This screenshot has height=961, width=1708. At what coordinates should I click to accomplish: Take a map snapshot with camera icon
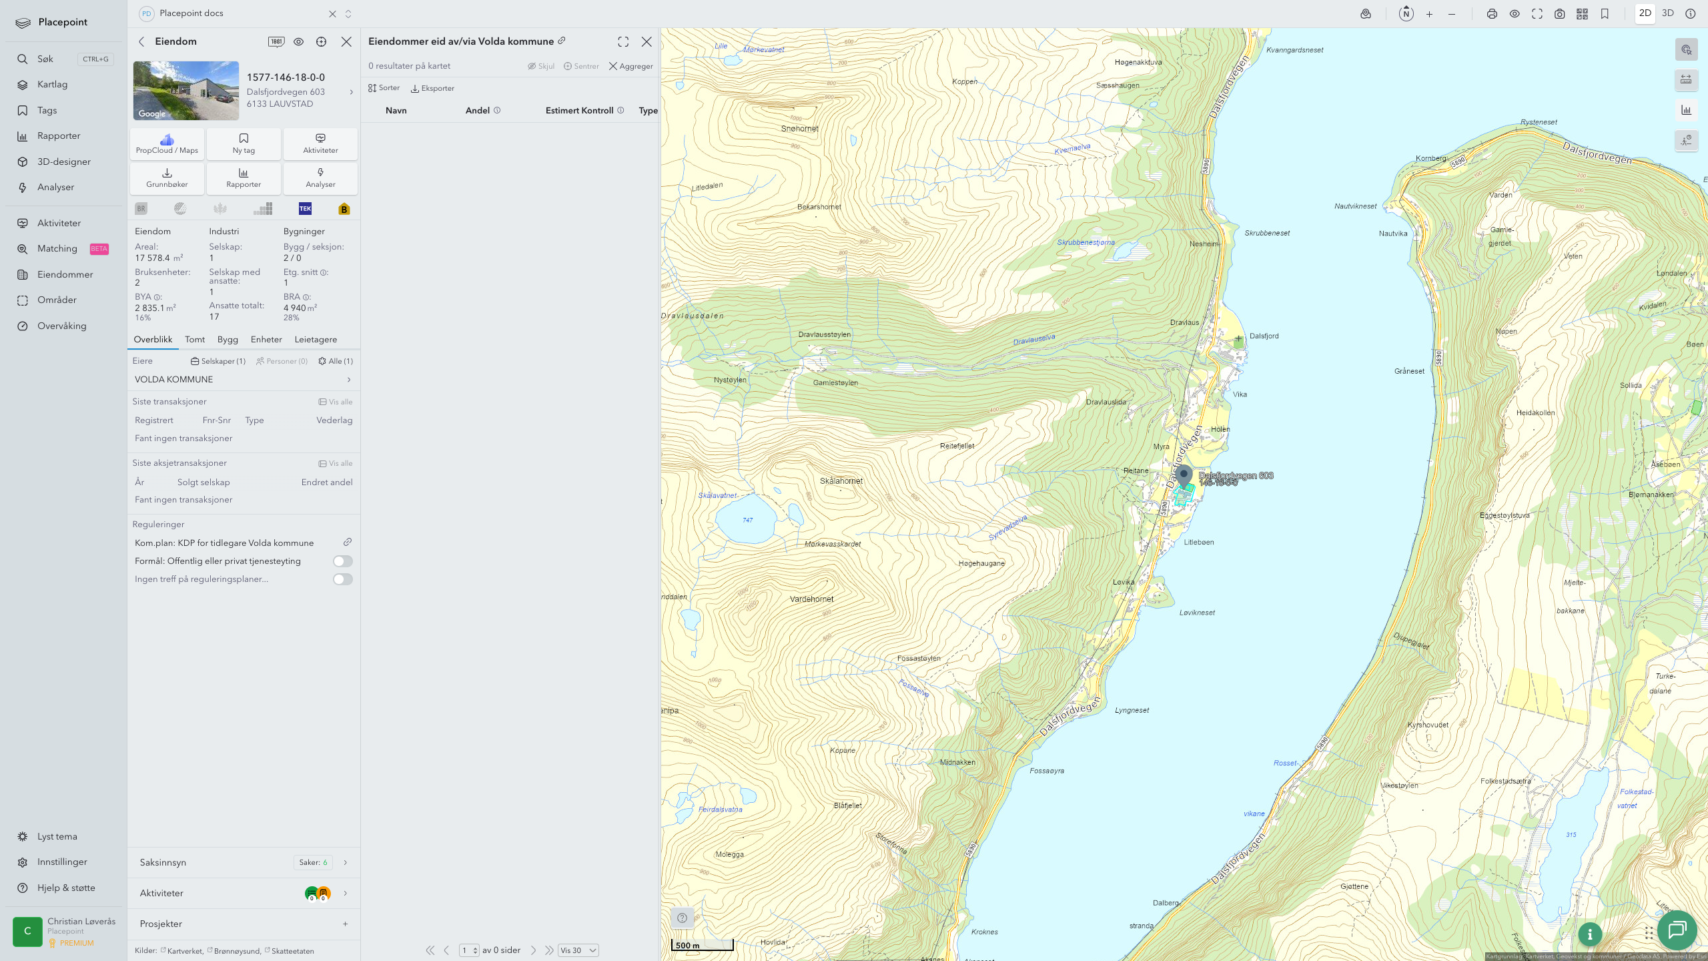click(x=1560, y=14)
